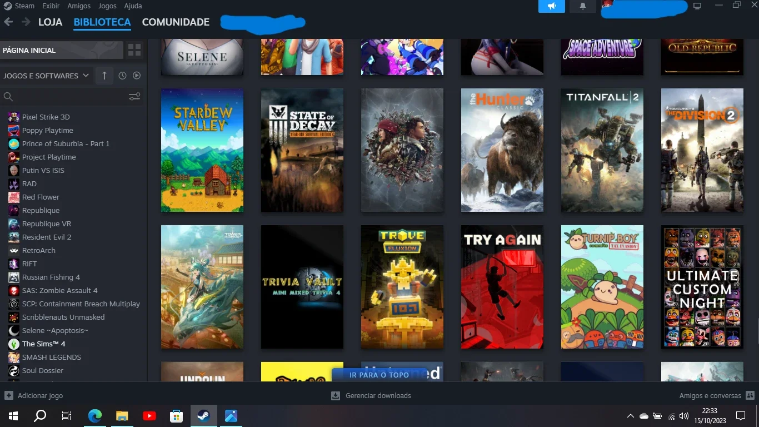Select the Tell Me Why cover
Screen dimensions: 759x427
(402, 150)
